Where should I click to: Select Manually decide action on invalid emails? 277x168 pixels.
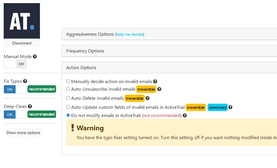point(68,81)
